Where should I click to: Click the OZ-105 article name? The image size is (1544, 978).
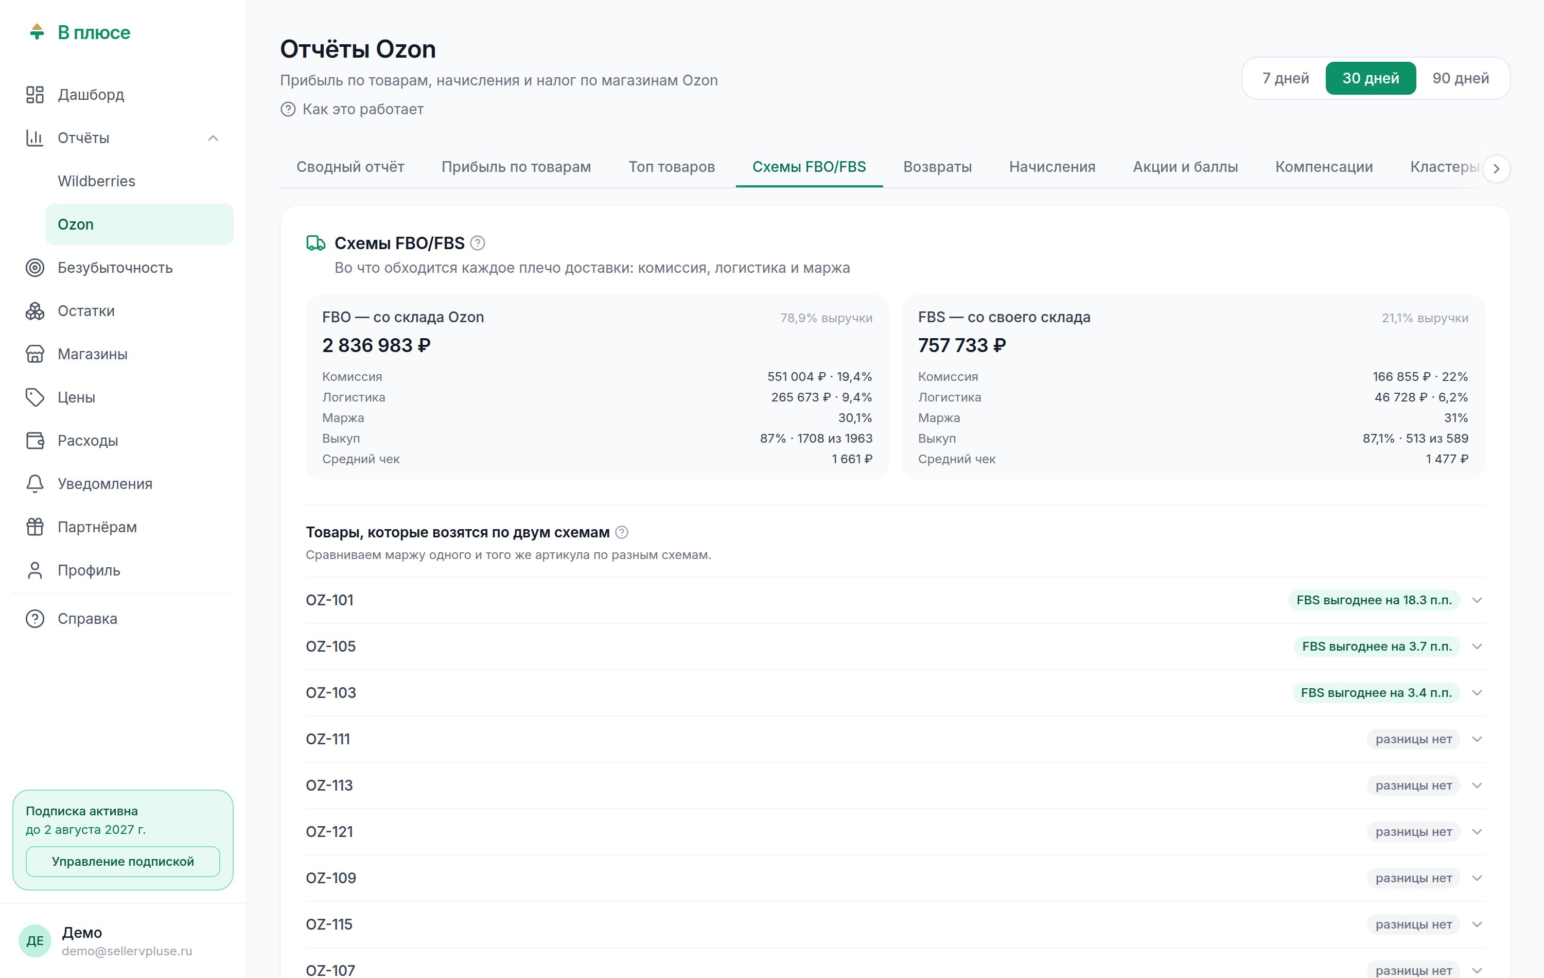point(331,647)
